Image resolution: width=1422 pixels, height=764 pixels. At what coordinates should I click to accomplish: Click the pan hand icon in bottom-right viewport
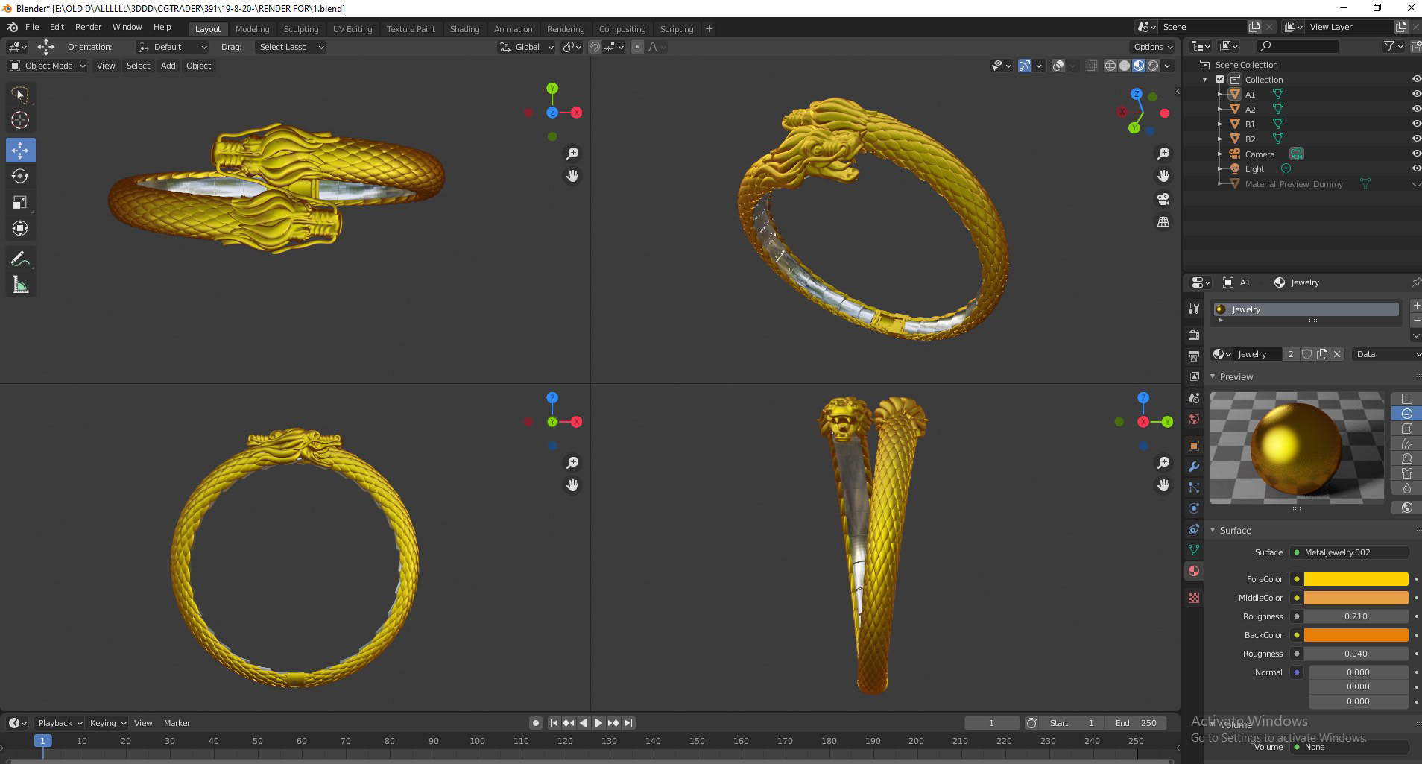[1163, 485]
